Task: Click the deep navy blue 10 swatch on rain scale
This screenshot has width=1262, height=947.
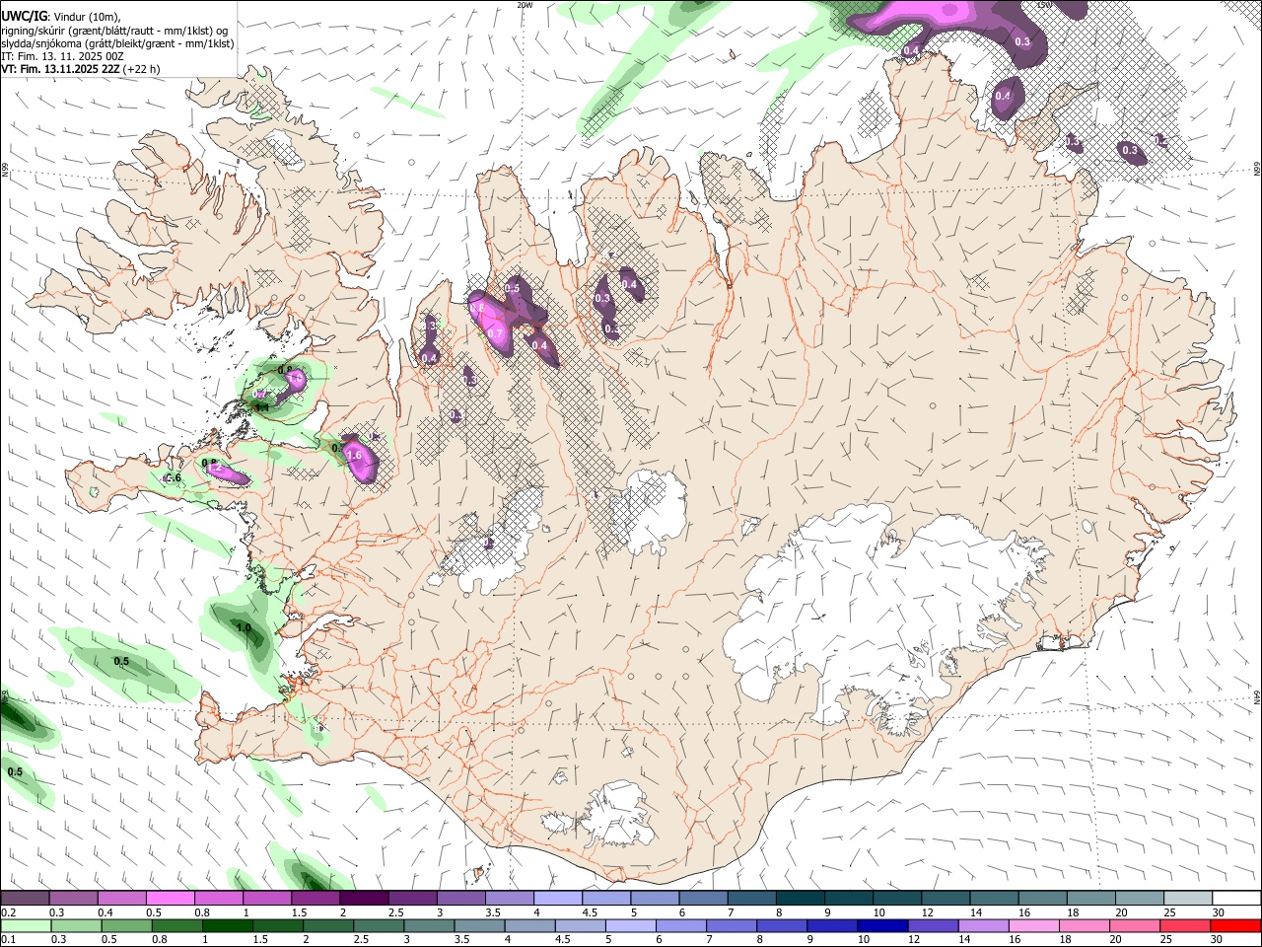Action: click(881, 926)
